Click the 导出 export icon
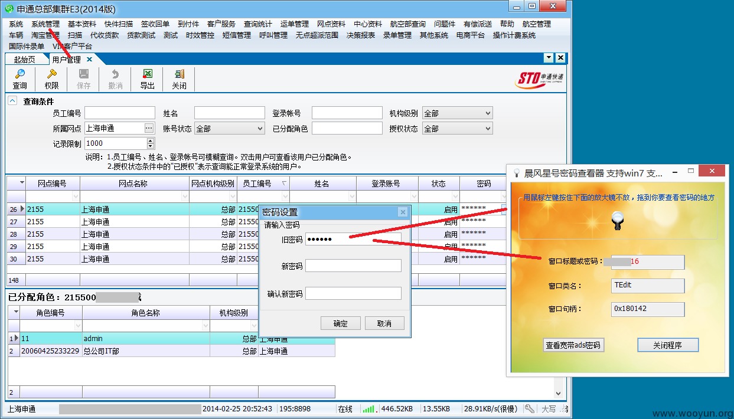 (147, 79)
